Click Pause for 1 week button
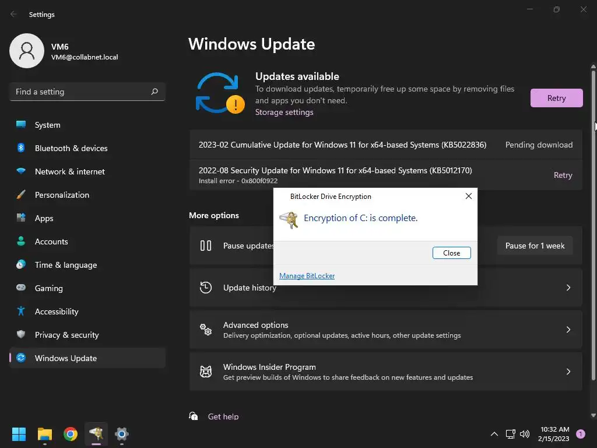 pos(535,246)
